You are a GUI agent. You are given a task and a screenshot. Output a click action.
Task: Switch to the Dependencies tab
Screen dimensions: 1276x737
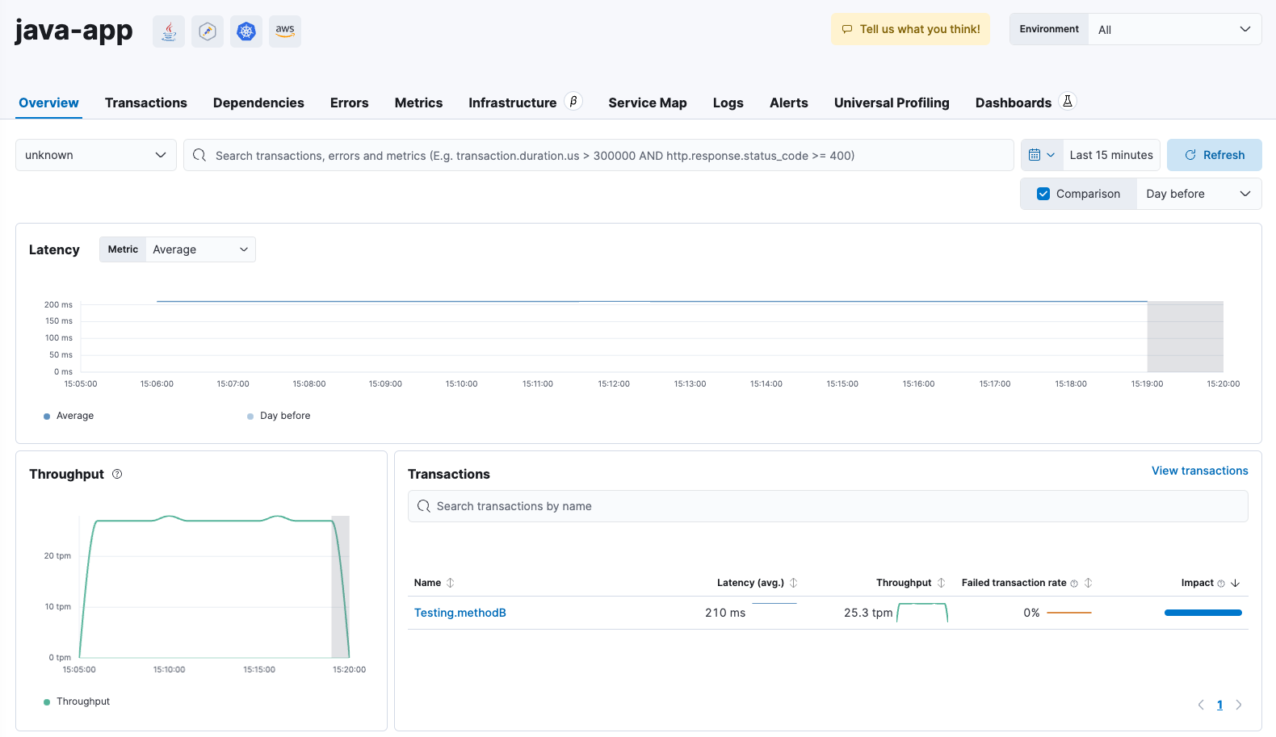(x=258, y=103)
